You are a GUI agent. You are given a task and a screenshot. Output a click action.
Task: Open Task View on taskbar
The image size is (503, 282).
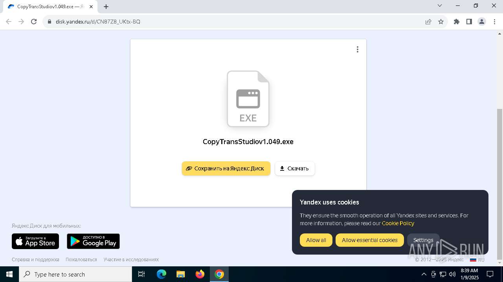click(141, 274)
